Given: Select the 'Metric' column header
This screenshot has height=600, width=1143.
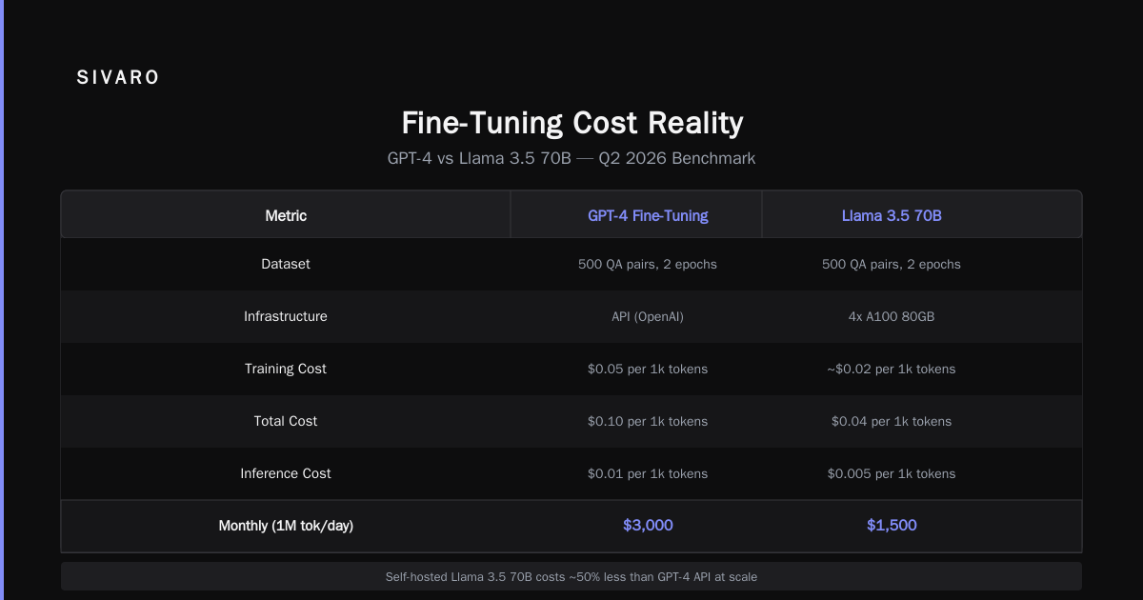Looking at the screenshot, I should (x=286, y=215).
